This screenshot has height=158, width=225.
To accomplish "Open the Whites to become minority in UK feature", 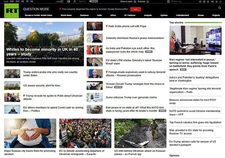I will (x=44, y=44).
